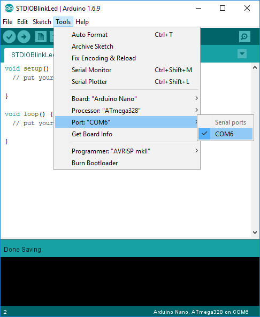Click the "Done Saving." status message

pos(23,250)
